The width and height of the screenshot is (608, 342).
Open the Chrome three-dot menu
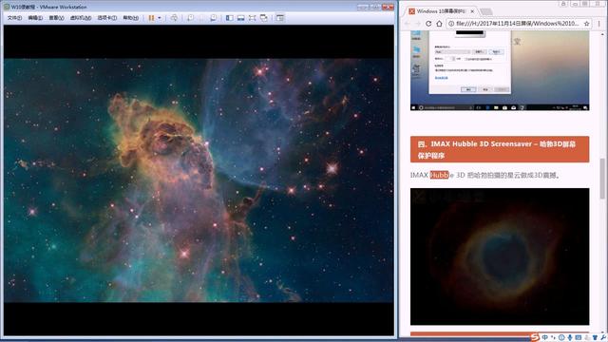599,24
